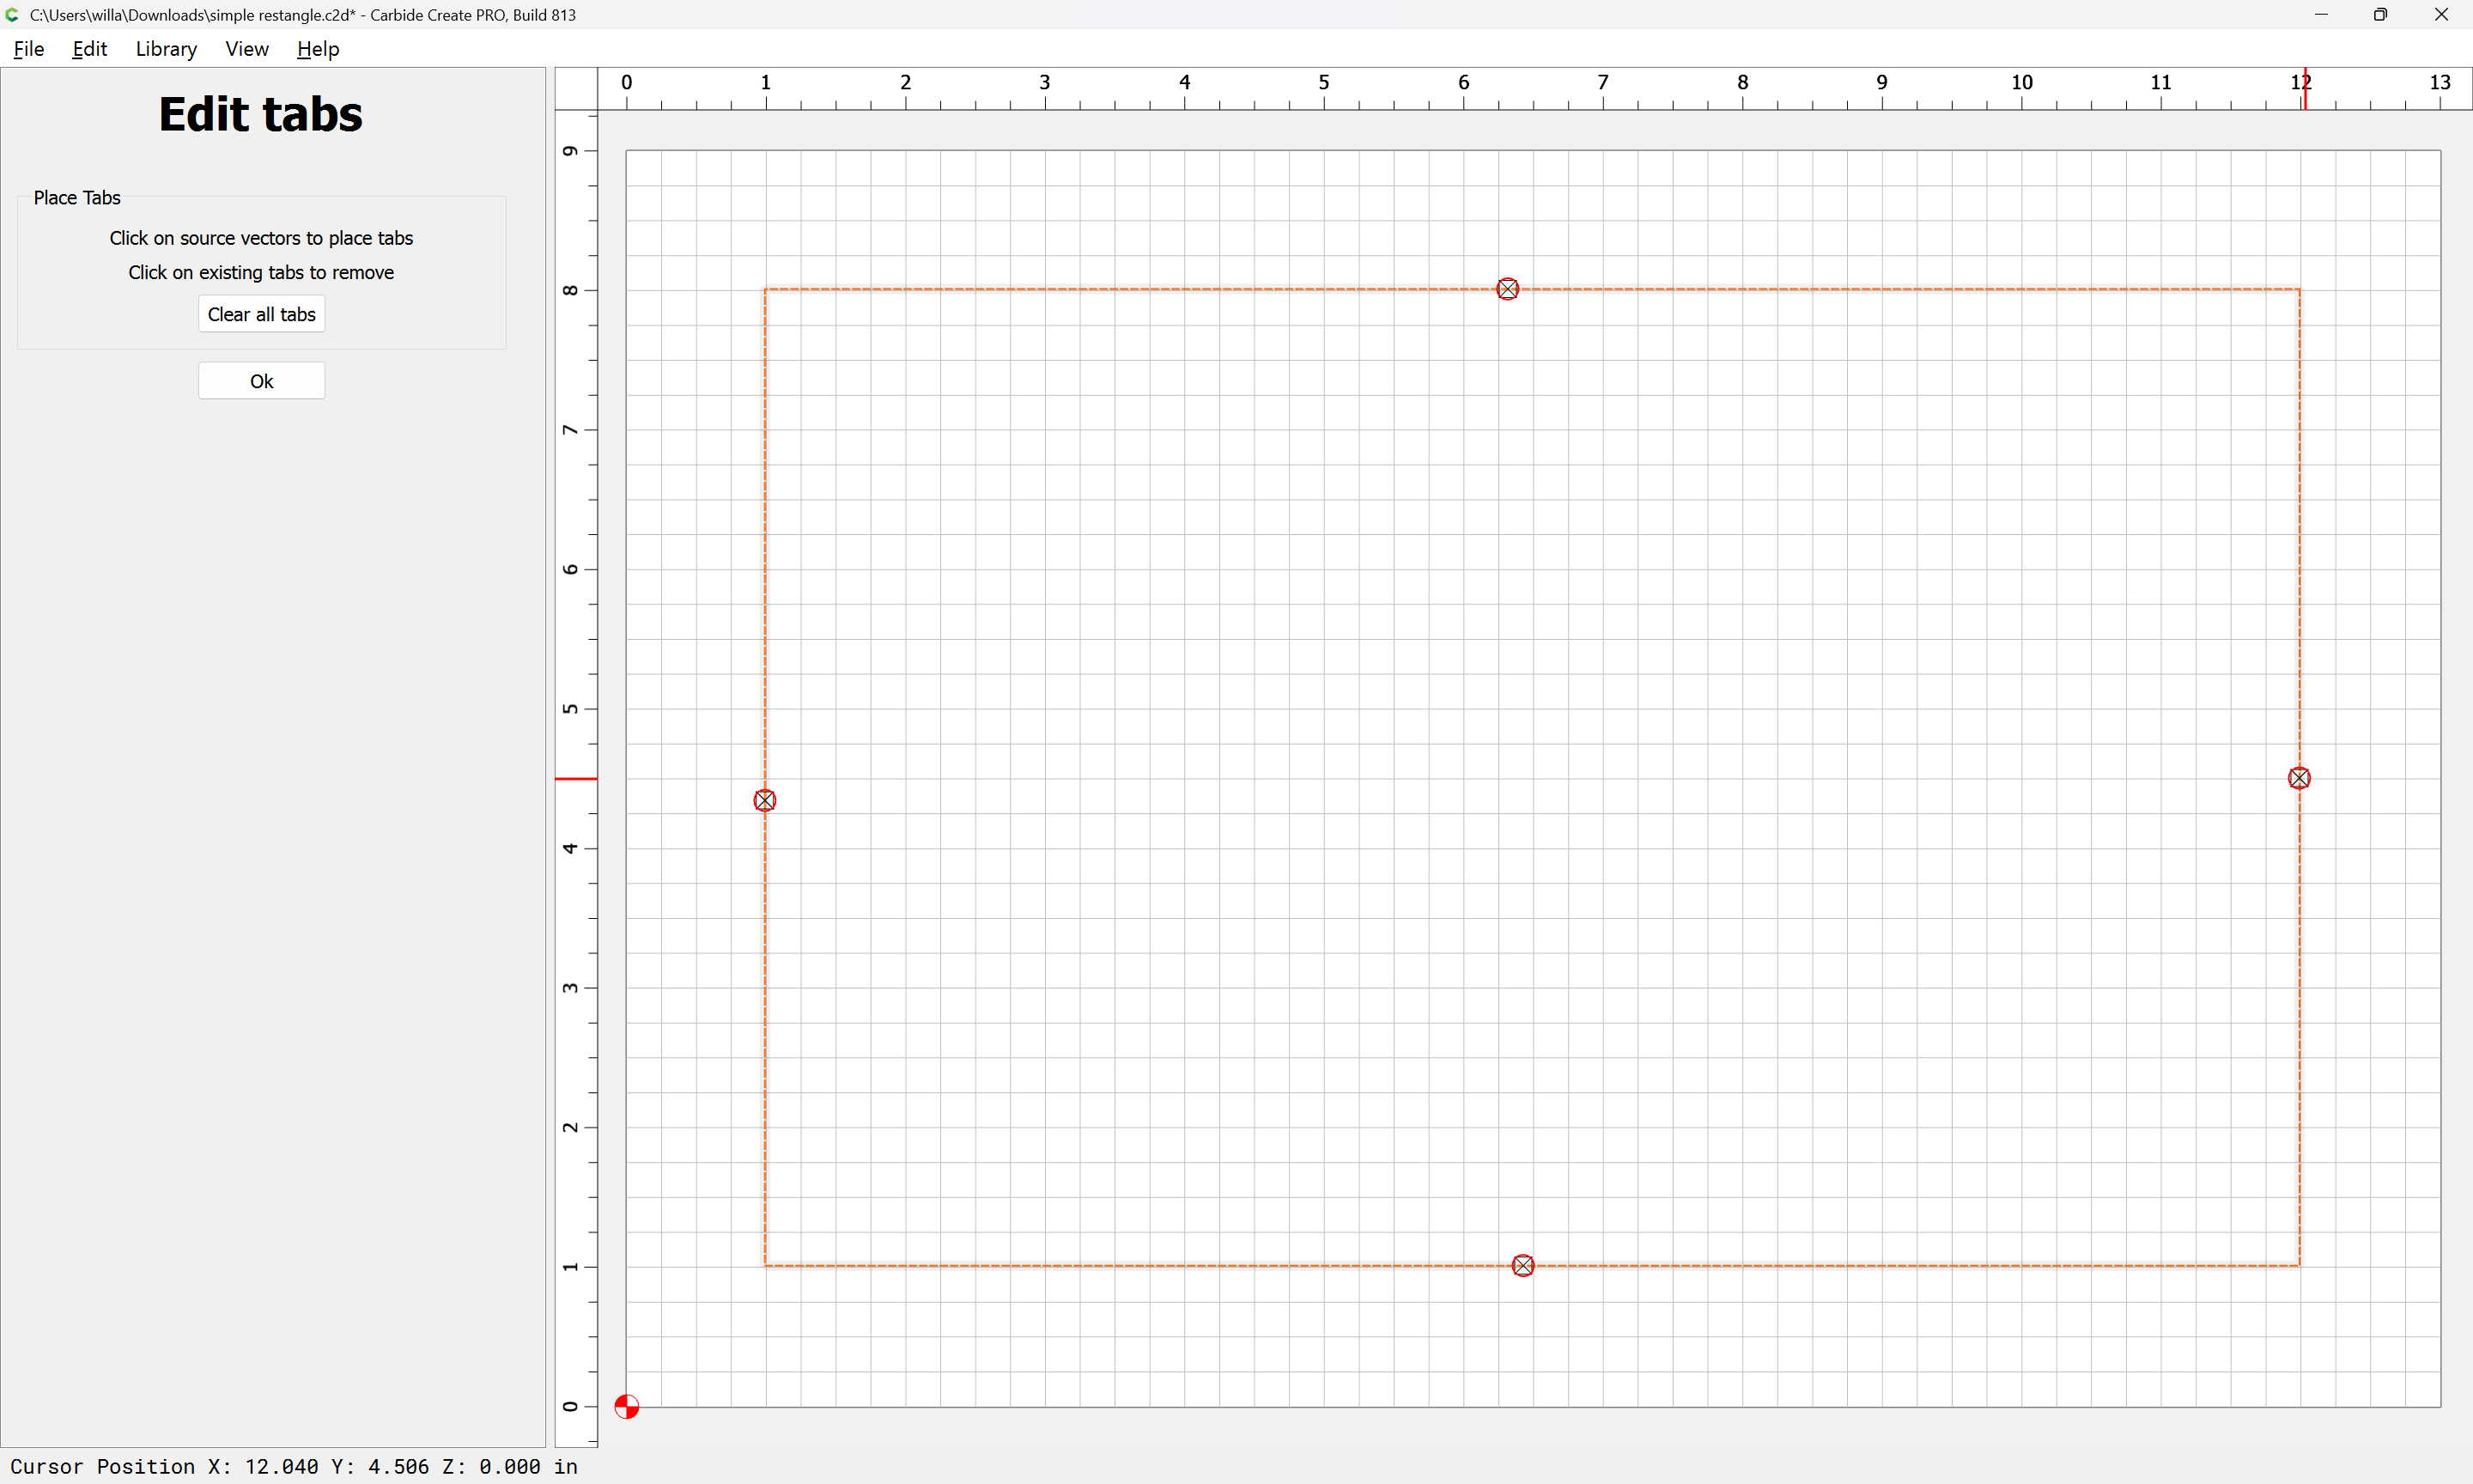Open the Help menu
The width and height of the screenshot is (2473, 1484).
[x=318, y=49]
